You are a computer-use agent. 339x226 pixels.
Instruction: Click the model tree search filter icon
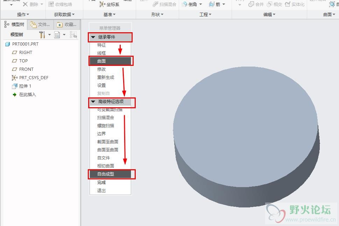coord(73,35)
